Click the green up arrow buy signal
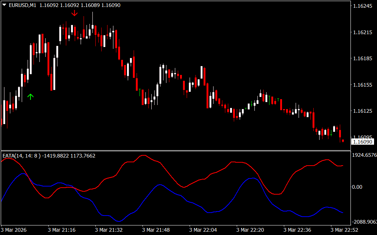377x235 pixels. pos(31,97)
